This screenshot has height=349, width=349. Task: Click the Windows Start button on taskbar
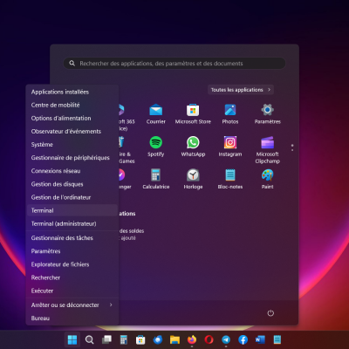click(x=72, y=339)
